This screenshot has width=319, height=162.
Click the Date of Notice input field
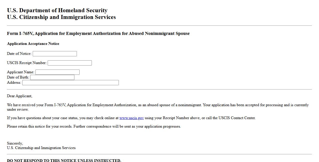tap(55, 54)
